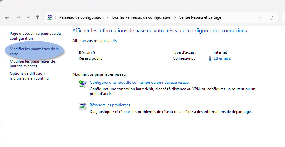This screenshot has height=147, width=285.
Task: Open Options de diffusion multimédia en continu
Action: pos(29,76)
